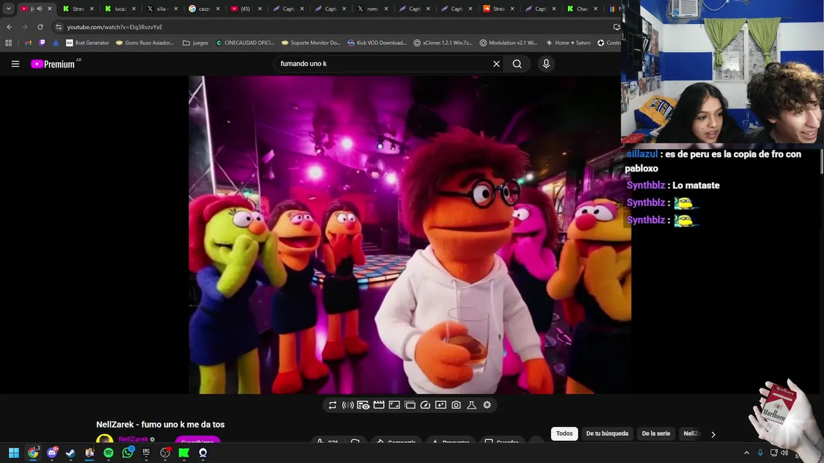The height and width of the screenshot is (463, 824).
Task: Open 'CINECALIDAD OFICI...' bookmark
Action: 245,43
